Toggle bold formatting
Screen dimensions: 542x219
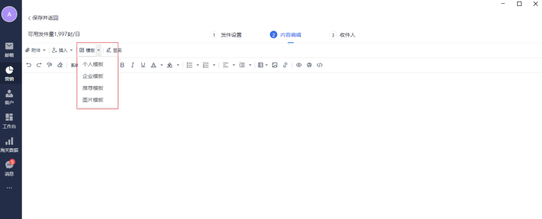coord(122,65)
